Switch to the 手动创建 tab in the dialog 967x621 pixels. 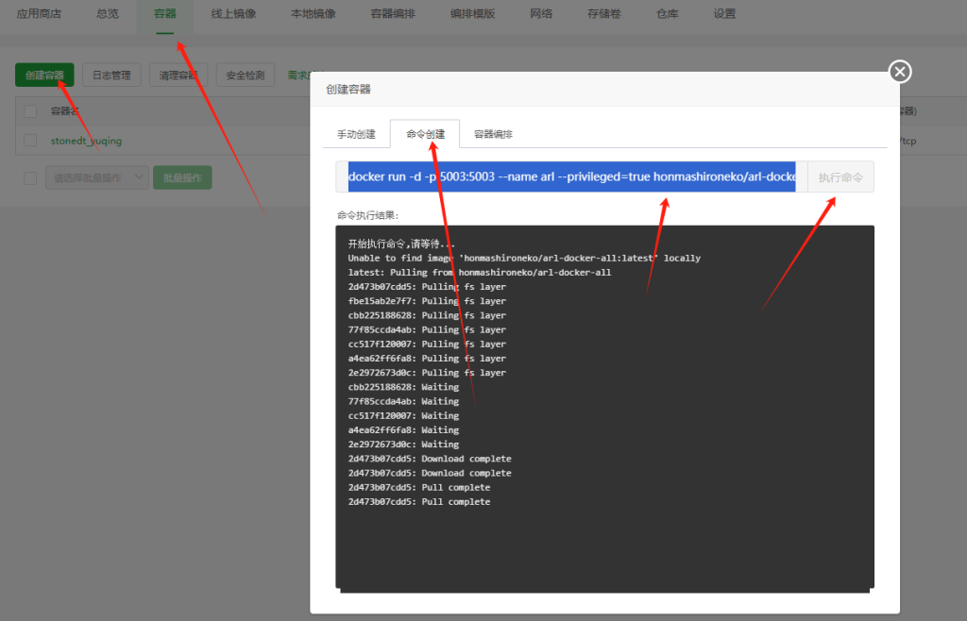(356, 134)
